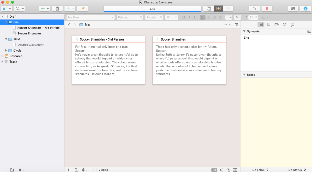Image resolution: width=312 pixels, height=172 pixels.
Task: Toggle the split editor button in header
Action: pos(236,25)
